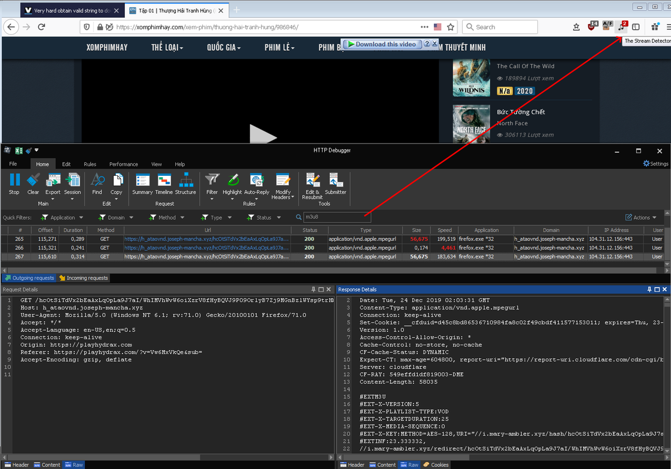Image resolution: width=671 pixels, height=469 pixels.
Task: Open QUỐC GIA site menu
Action: (224, 47)
